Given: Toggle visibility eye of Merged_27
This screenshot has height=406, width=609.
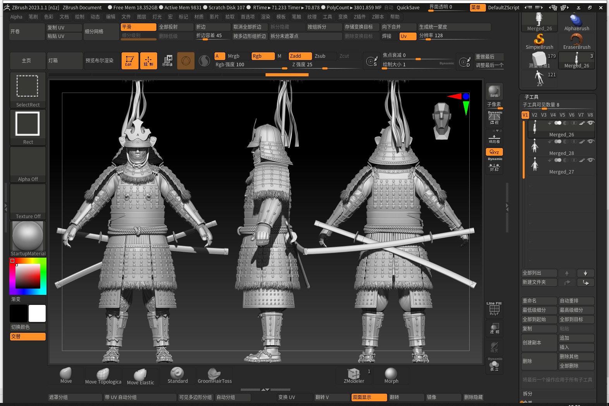Looking at the screenshot, I should coord(590,160).
